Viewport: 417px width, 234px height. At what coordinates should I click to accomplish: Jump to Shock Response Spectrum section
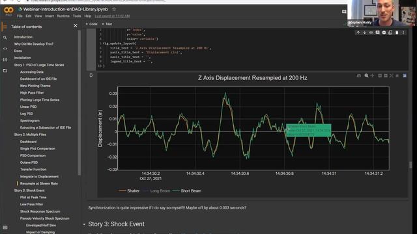[40, 211]
